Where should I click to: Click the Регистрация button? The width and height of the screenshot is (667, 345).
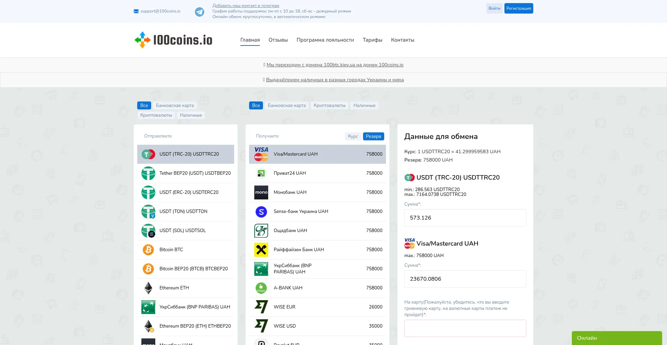tap(518, 8)
